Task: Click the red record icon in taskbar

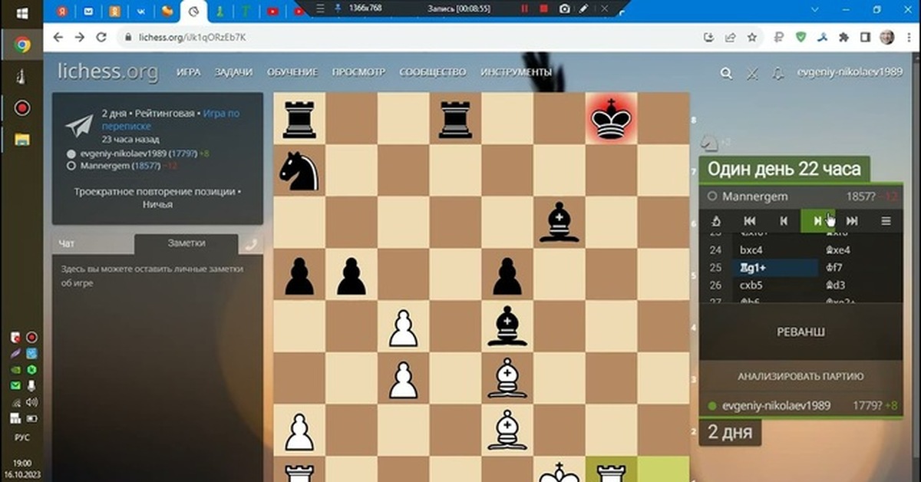Action: coord(22,108)
